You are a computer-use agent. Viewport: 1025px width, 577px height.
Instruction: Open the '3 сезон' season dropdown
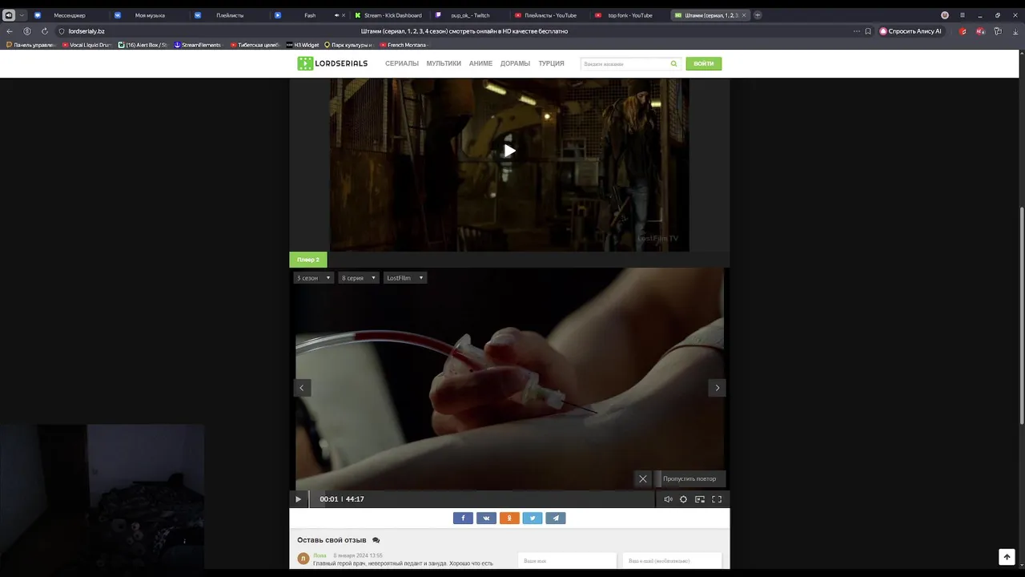(x=313, y=278)
